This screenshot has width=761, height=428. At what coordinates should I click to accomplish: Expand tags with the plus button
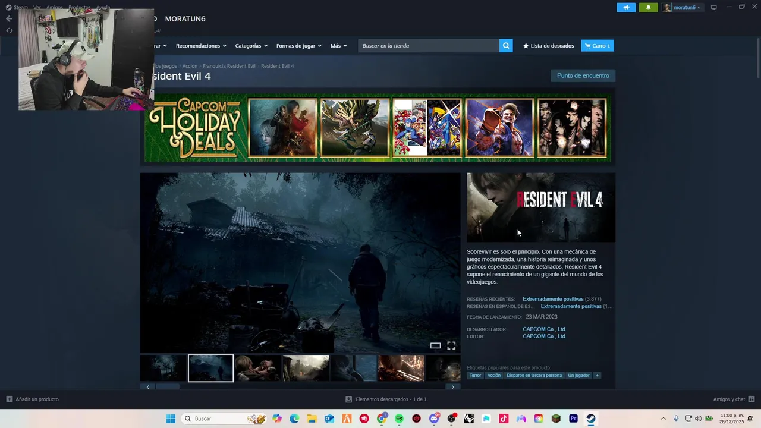point(597,376)
